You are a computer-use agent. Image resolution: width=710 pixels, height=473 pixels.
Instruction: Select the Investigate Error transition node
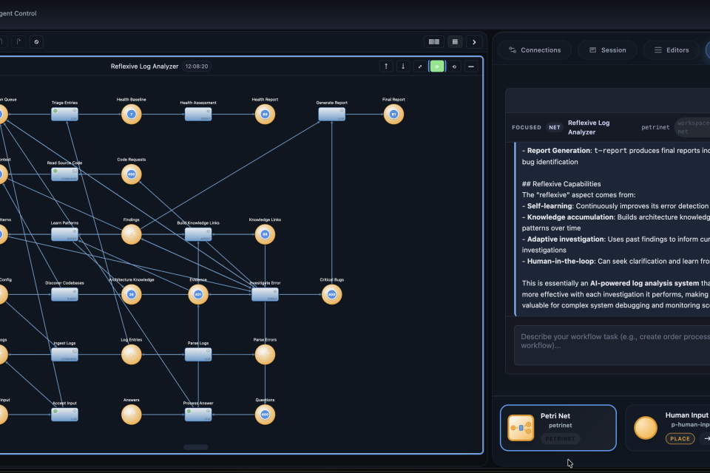265,294
